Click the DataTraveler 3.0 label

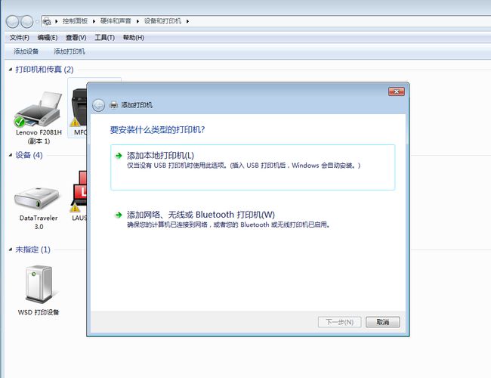click(x=39, y=222)
